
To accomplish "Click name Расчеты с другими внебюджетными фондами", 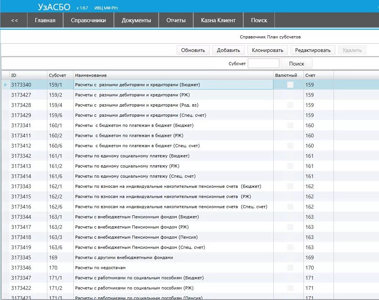I will pyautogui.click(x=124, y=257).
